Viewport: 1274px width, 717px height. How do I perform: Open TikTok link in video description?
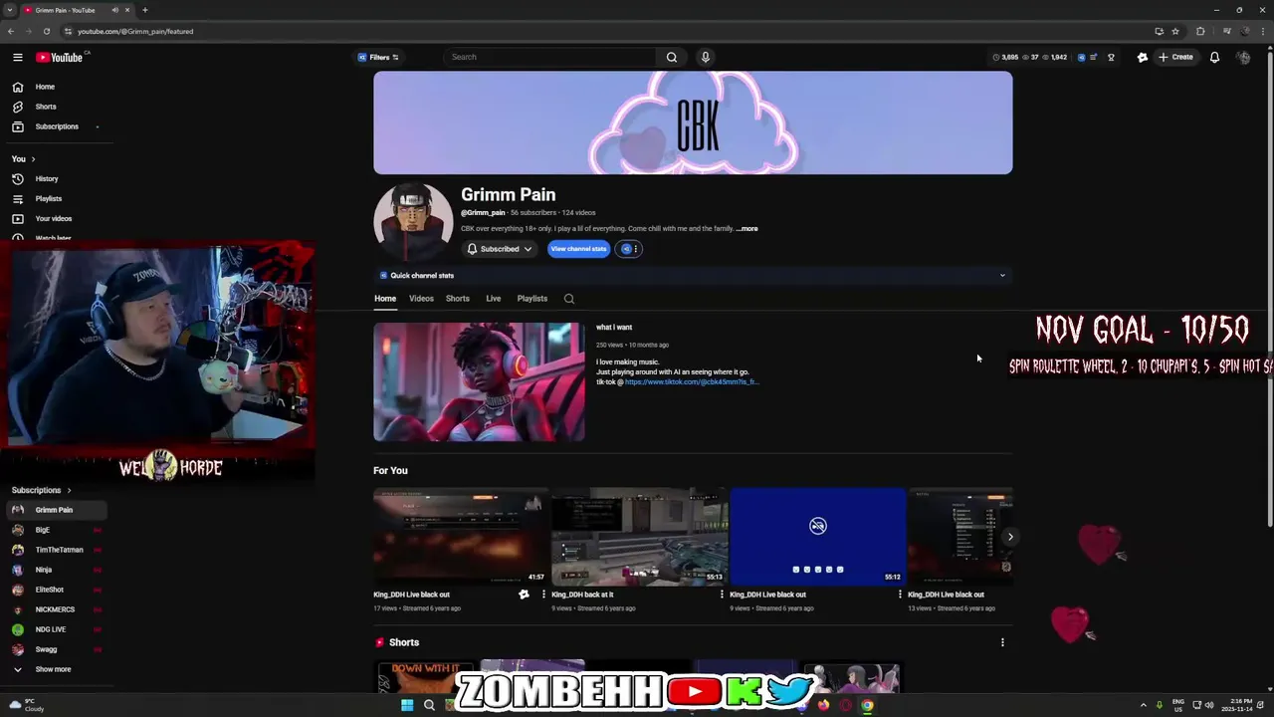tap(692, 382)
